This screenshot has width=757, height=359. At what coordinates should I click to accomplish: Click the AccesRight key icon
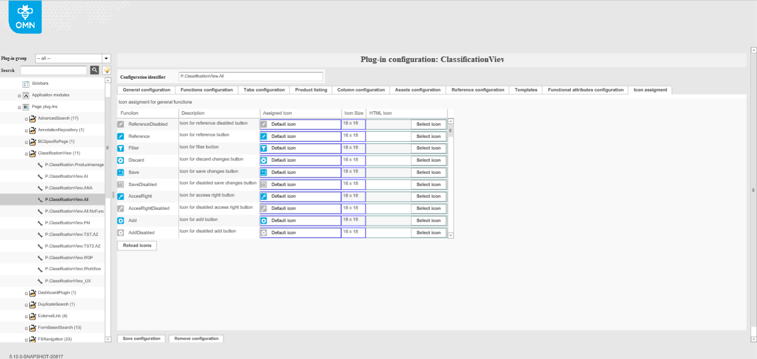(120, 196)
